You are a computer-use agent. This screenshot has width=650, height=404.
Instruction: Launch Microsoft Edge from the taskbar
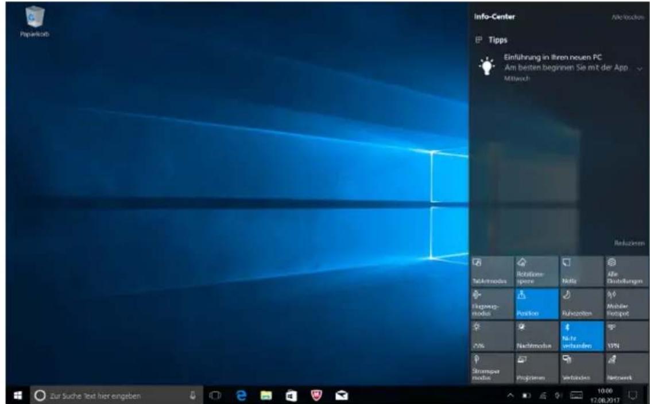pyautogui.click(x=241, y=396)
